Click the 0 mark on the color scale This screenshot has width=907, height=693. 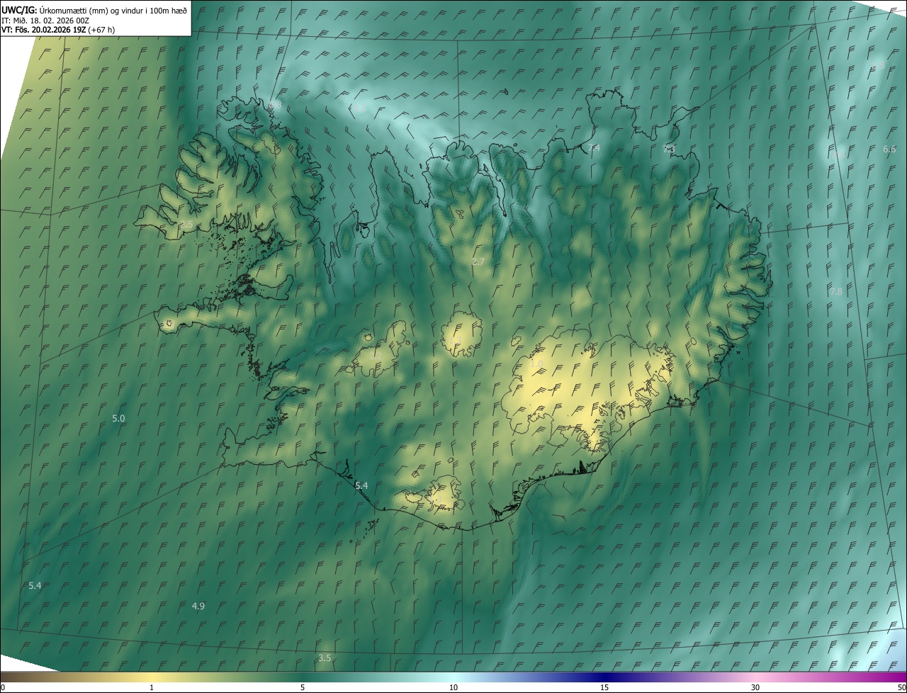point(3,687)
